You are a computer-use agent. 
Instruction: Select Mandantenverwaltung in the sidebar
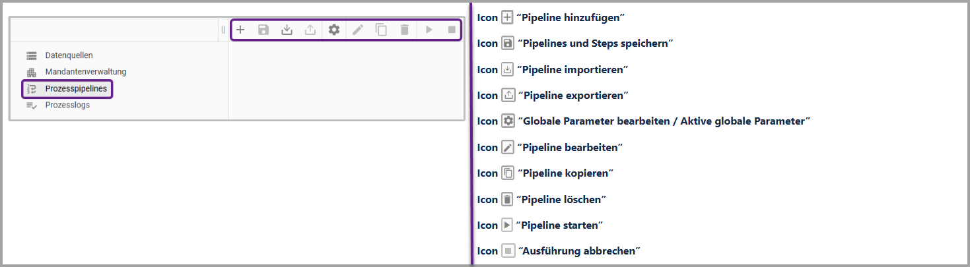(x=85, y=72)
